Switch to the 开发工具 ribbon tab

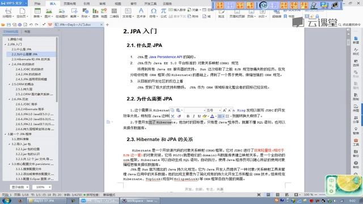coord(150,4)
